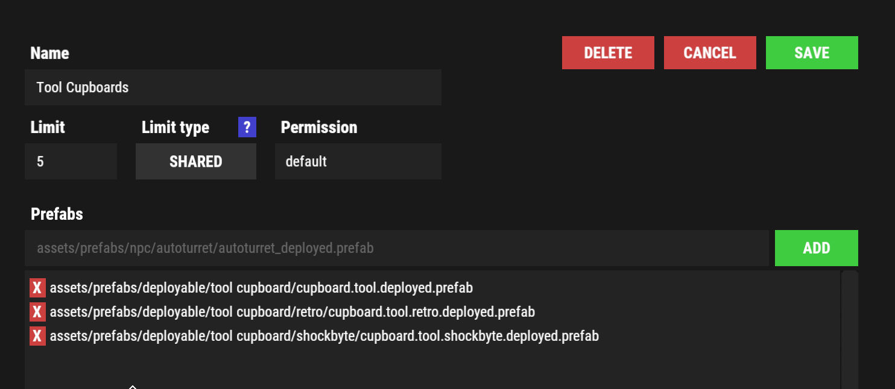Image resolution: width=895 pixels, height=389 pixels.
Task: Remove the shockbyte tool cupboard prefab entry
Action: tap(37, 336)
